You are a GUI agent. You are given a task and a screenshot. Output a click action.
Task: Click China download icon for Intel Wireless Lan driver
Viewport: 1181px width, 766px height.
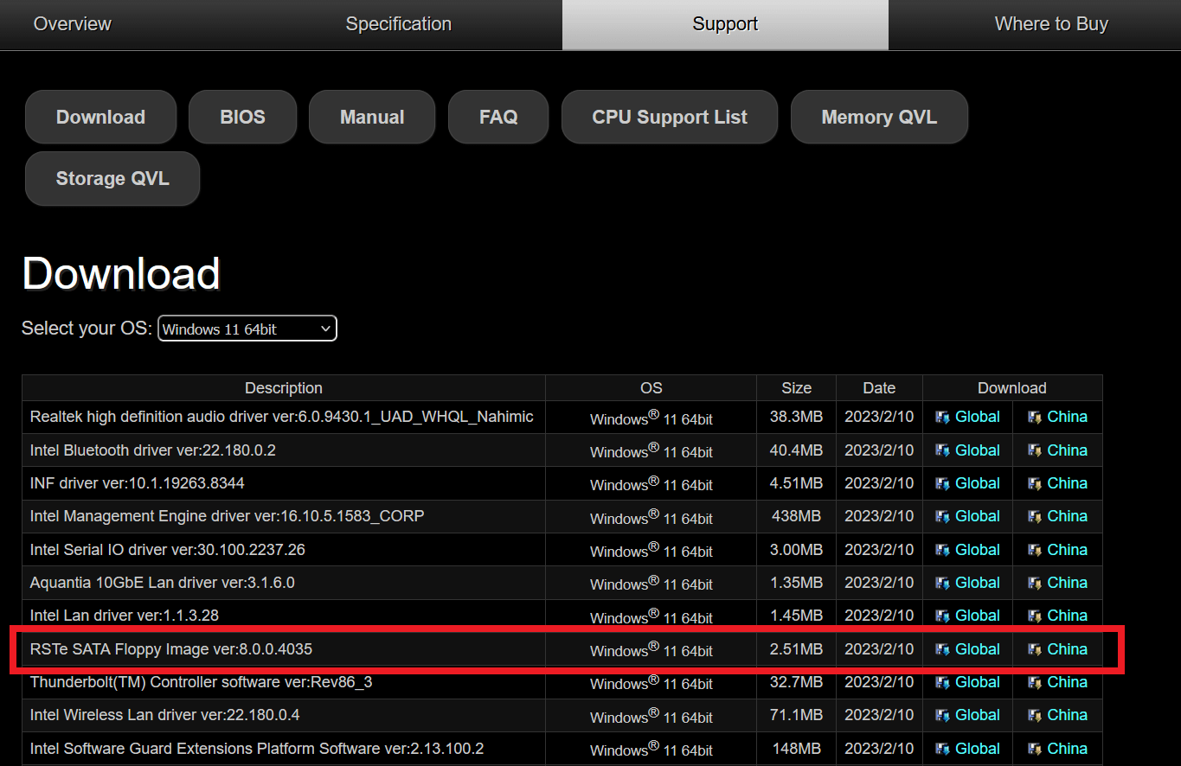1034,716
